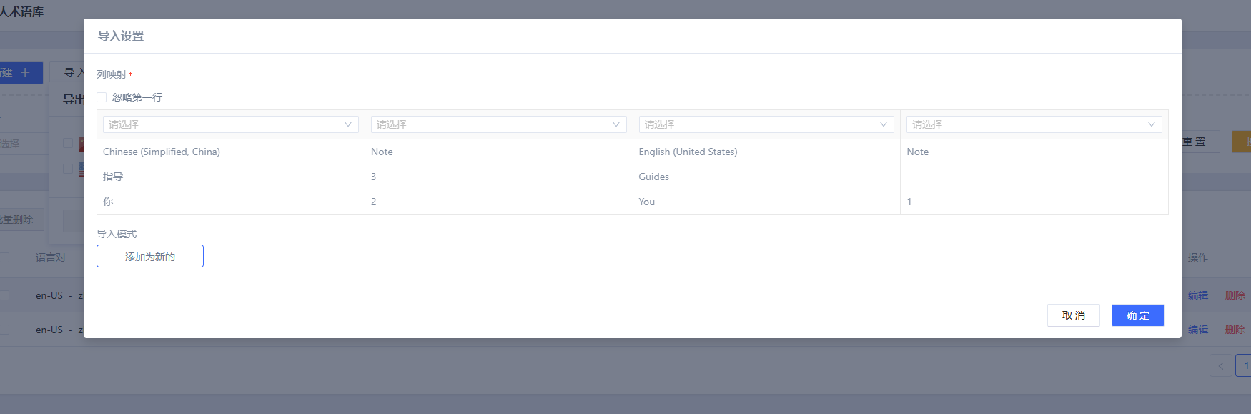Click the cell containing 2 in 你 row
Screen dimensions: 1251x414
(x=498, y=202)
